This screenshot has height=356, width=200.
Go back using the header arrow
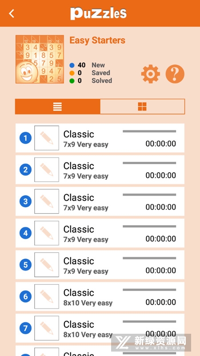point(12,13)
